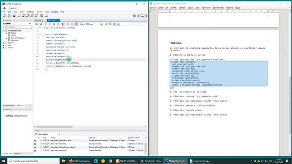Viewport: 292px width, 164px height.
Task: Click the create new schema icon
Action: pyautogui.click(x=19, y=16)
